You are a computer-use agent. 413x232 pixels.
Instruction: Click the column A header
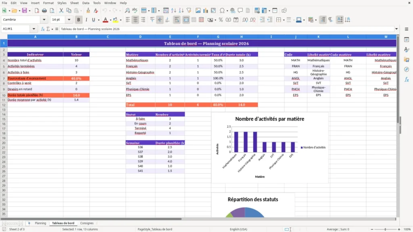tap(35, 37)
